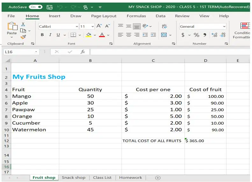Toggle Italic formatting
The width and height of the screenshot is (252, 182).
point(50,35)
